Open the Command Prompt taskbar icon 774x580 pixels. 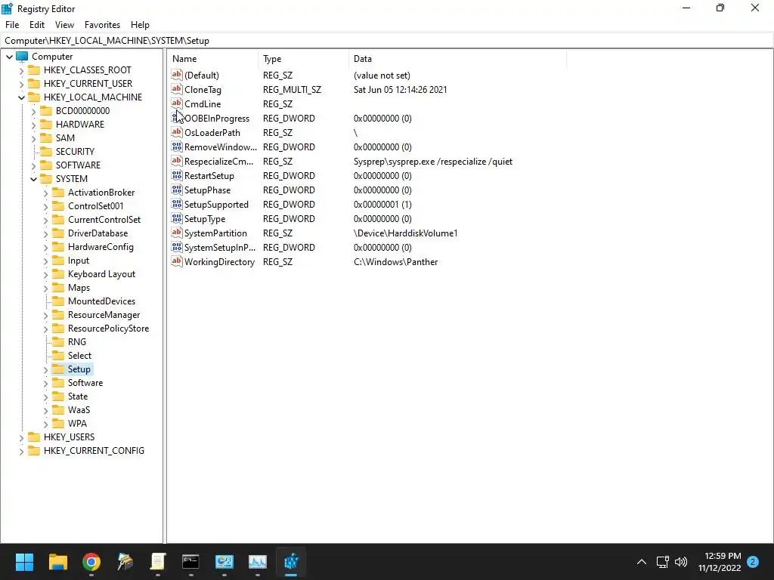coord(190,562)
